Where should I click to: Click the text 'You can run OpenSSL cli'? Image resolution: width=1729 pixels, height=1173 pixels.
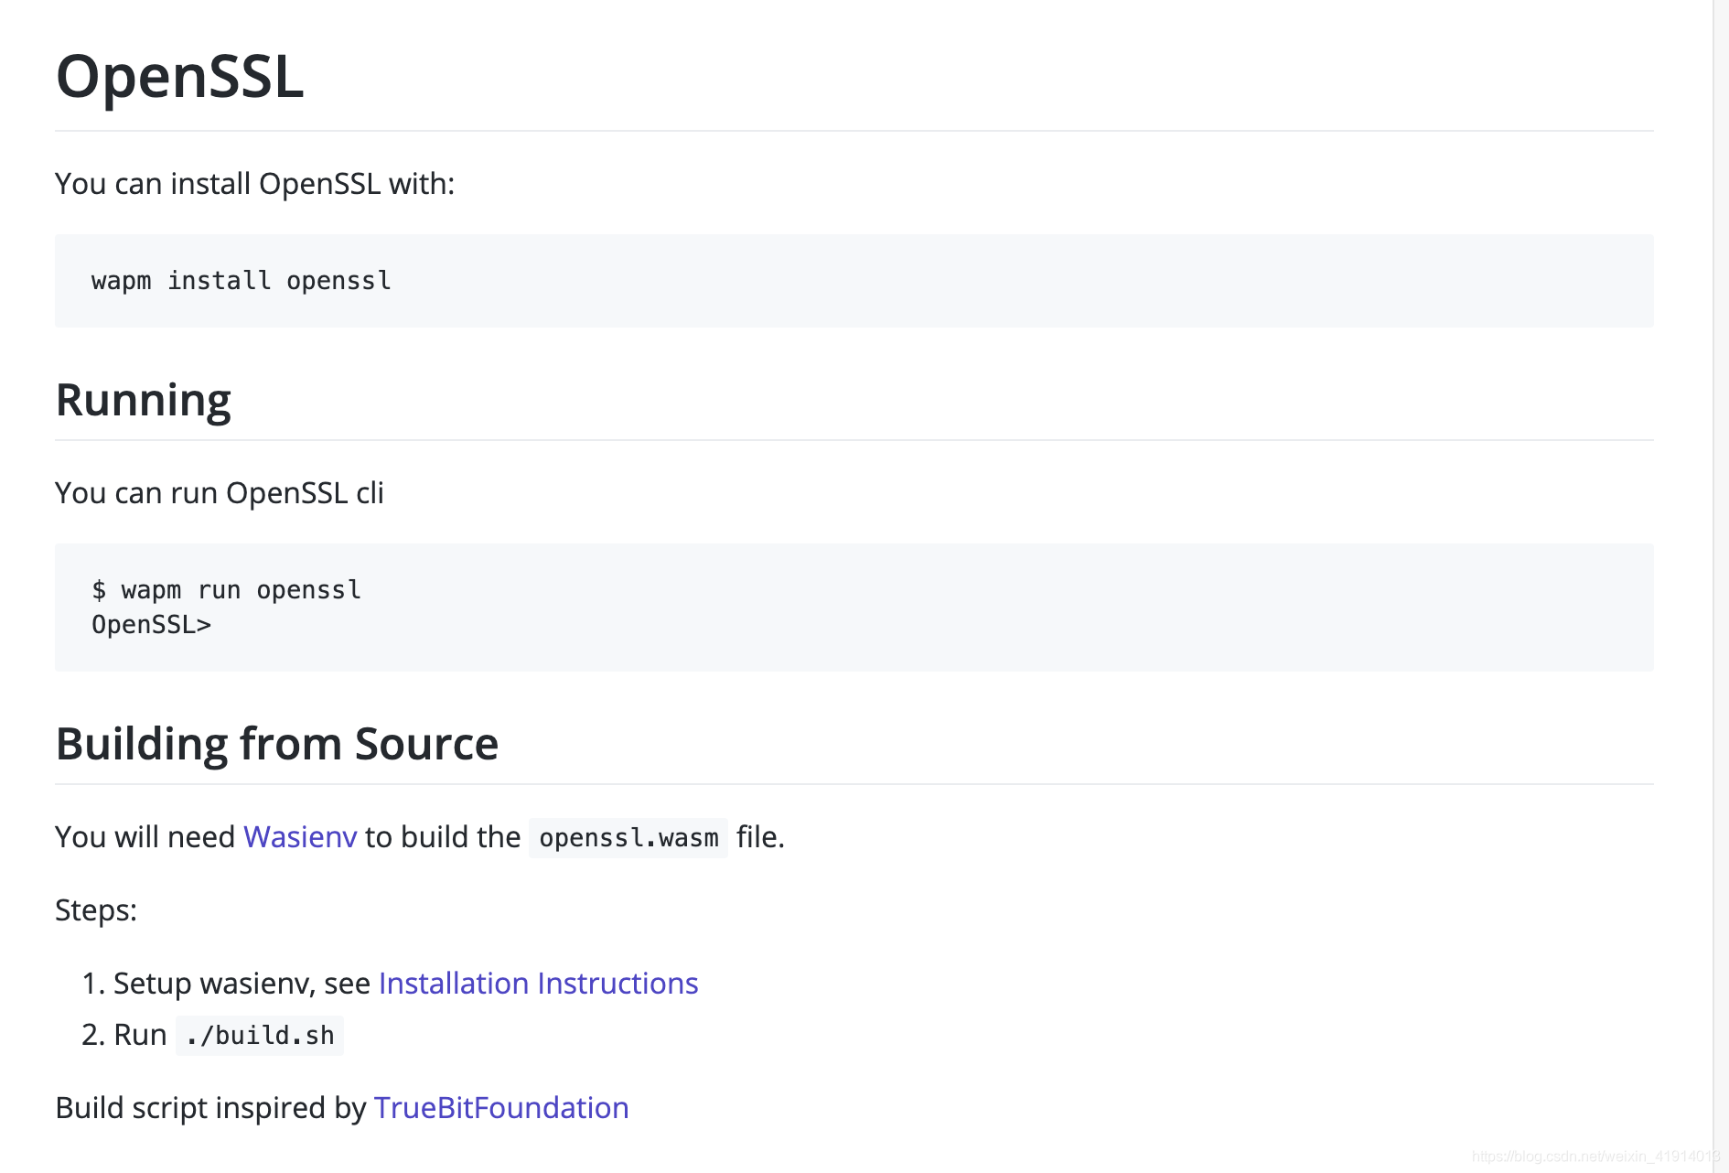[x=220, y=492]
